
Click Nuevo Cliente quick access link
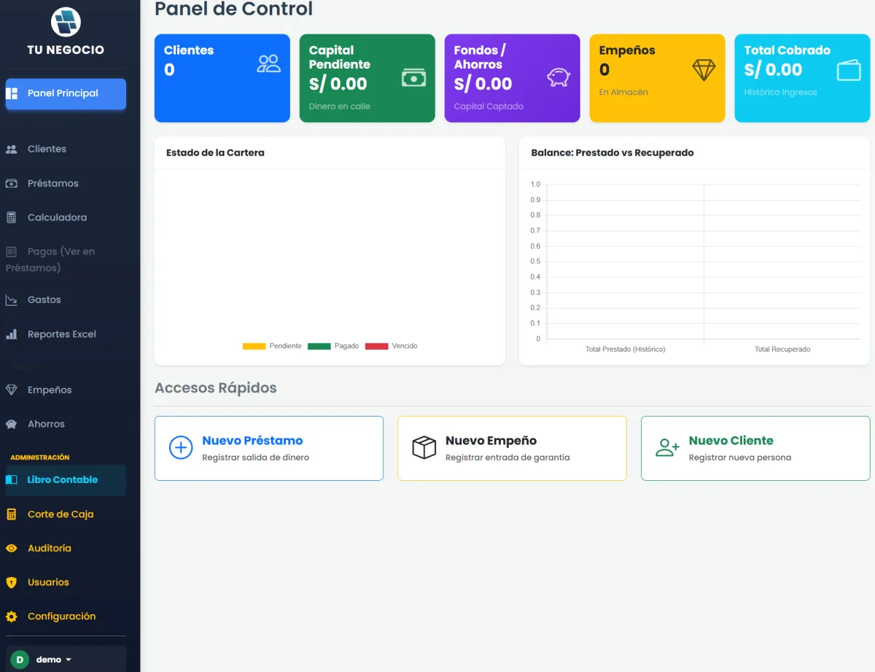(x=755, y=448)
